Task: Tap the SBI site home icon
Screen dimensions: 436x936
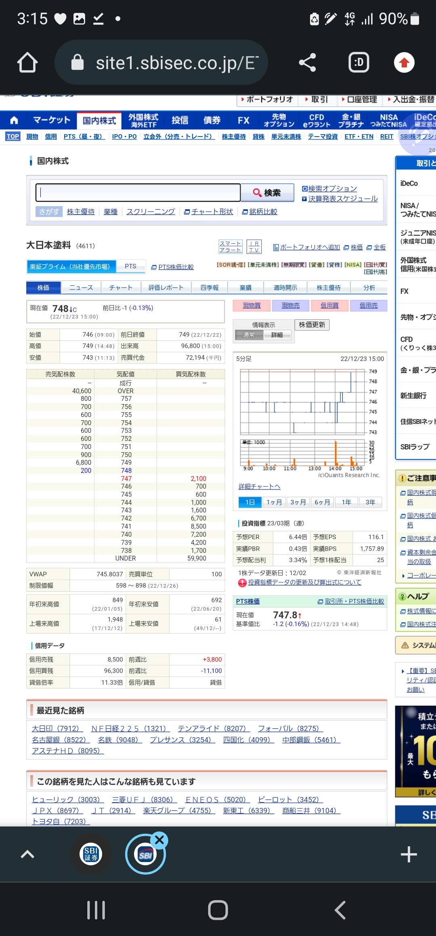Action: [14, 120]
